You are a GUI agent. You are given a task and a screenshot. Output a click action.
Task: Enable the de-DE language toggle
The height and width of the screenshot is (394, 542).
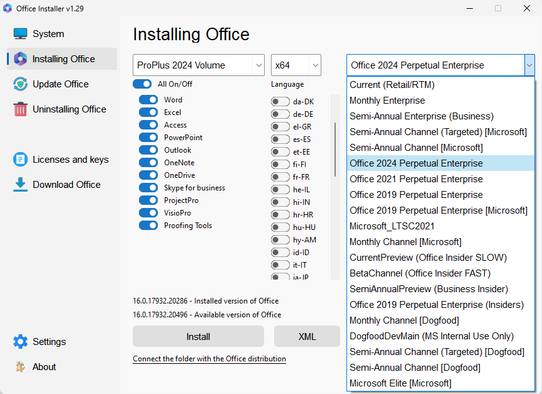click(x=280, y=114)
